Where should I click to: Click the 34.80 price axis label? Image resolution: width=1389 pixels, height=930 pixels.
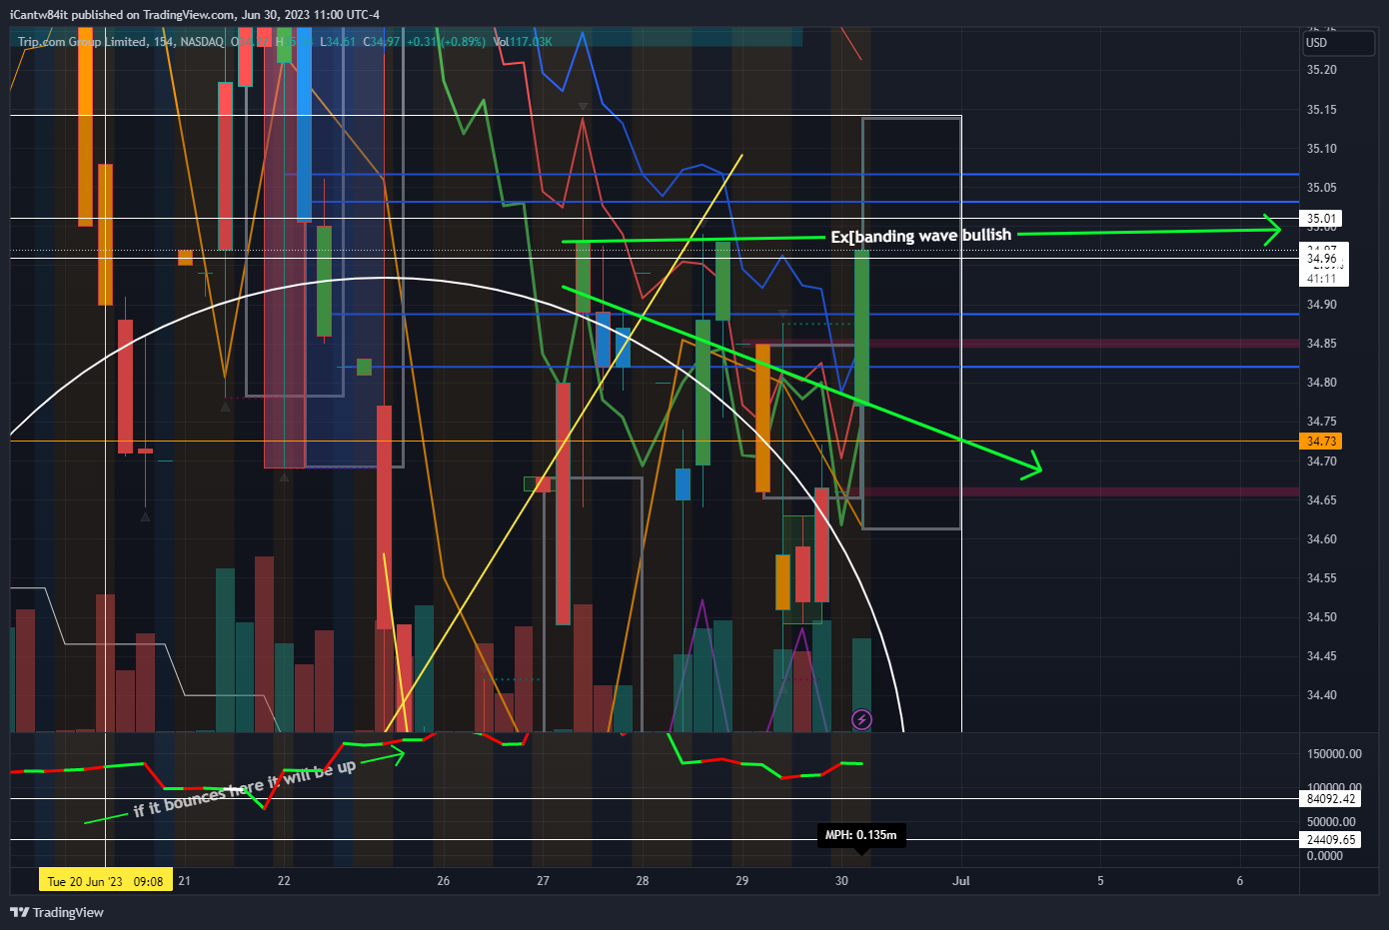[x=1321, y=383]
